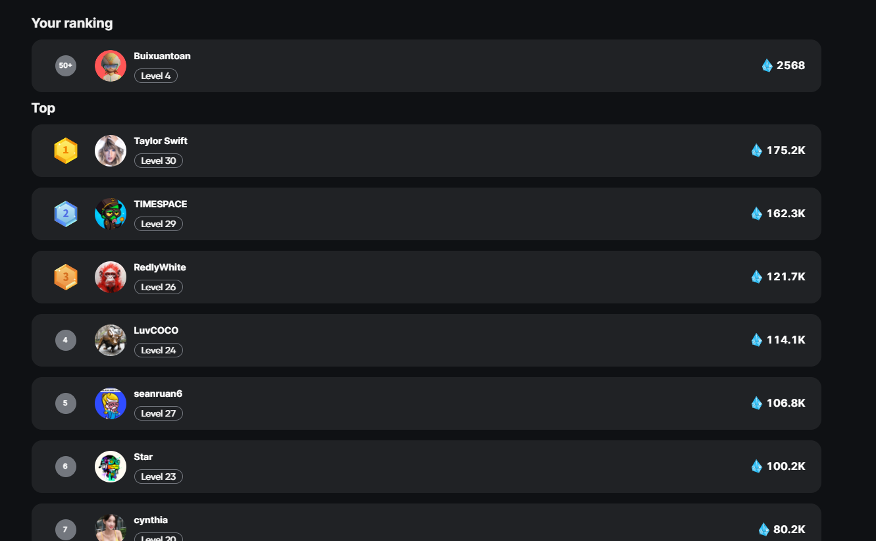Click the blue rank 2 medal icon
The width and height of the screenshot is (876, 541).
(x=66, y=214)
